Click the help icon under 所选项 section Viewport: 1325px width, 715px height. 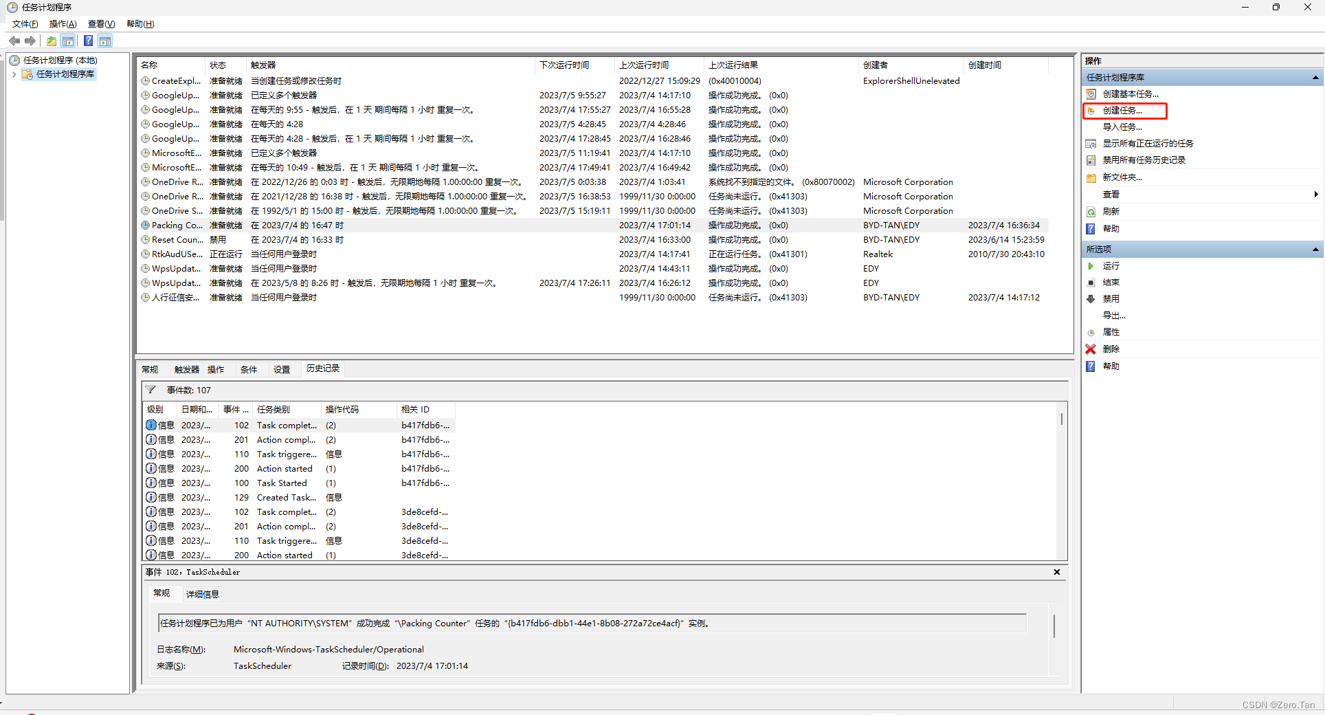[1091, 366]
